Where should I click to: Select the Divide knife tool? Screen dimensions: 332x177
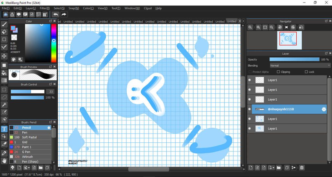tap(4, 144)
